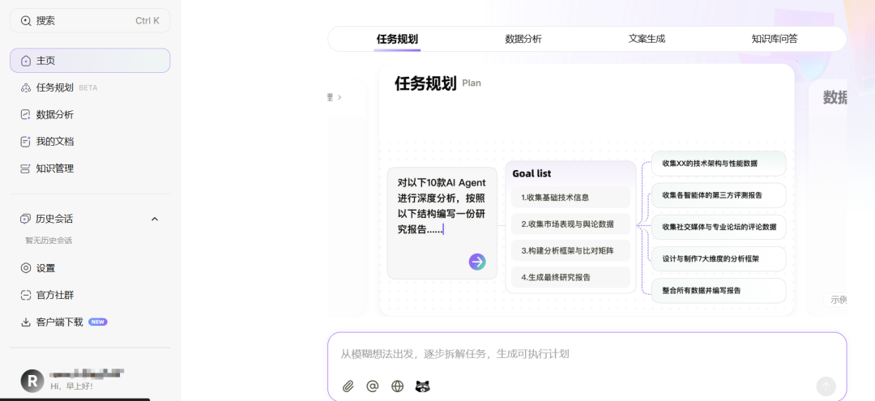
Task: Click the @ mention icon
Action: click(x=373, y=386)
